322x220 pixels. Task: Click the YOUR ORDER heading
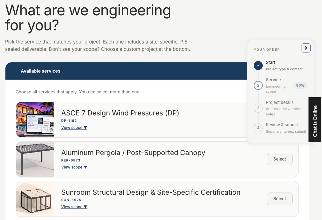tap(267, 50)
